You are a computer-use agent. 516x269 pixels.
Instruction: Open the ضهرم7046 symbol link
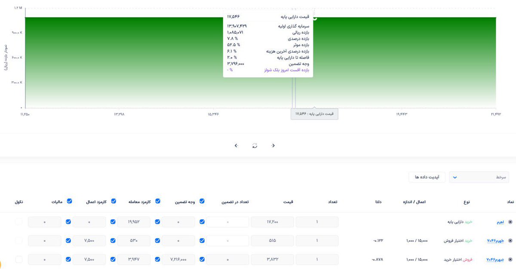point(495,260)
